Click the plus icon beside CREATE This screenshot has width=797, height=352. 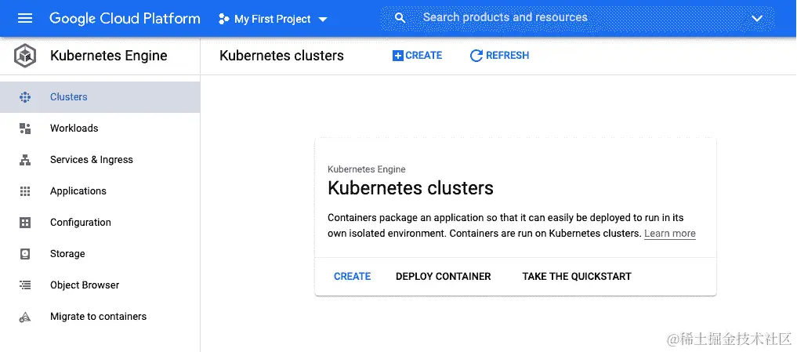pyautogui.click(x=397, y=56)
